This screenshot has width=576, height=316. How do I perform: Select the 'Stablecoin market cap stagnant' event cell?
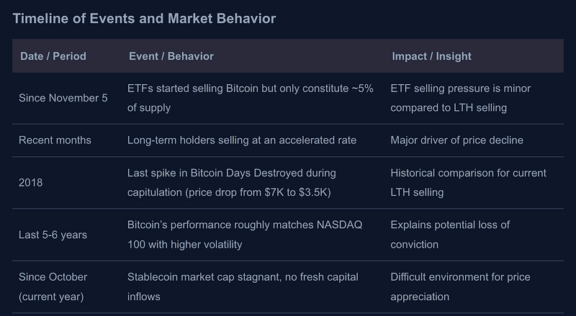coord(243,286)
